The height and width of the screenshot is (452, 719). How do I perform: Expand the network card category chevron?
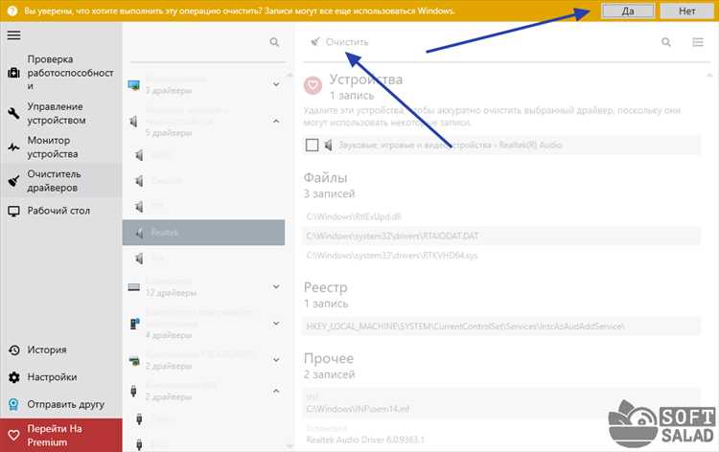[276, 360]
